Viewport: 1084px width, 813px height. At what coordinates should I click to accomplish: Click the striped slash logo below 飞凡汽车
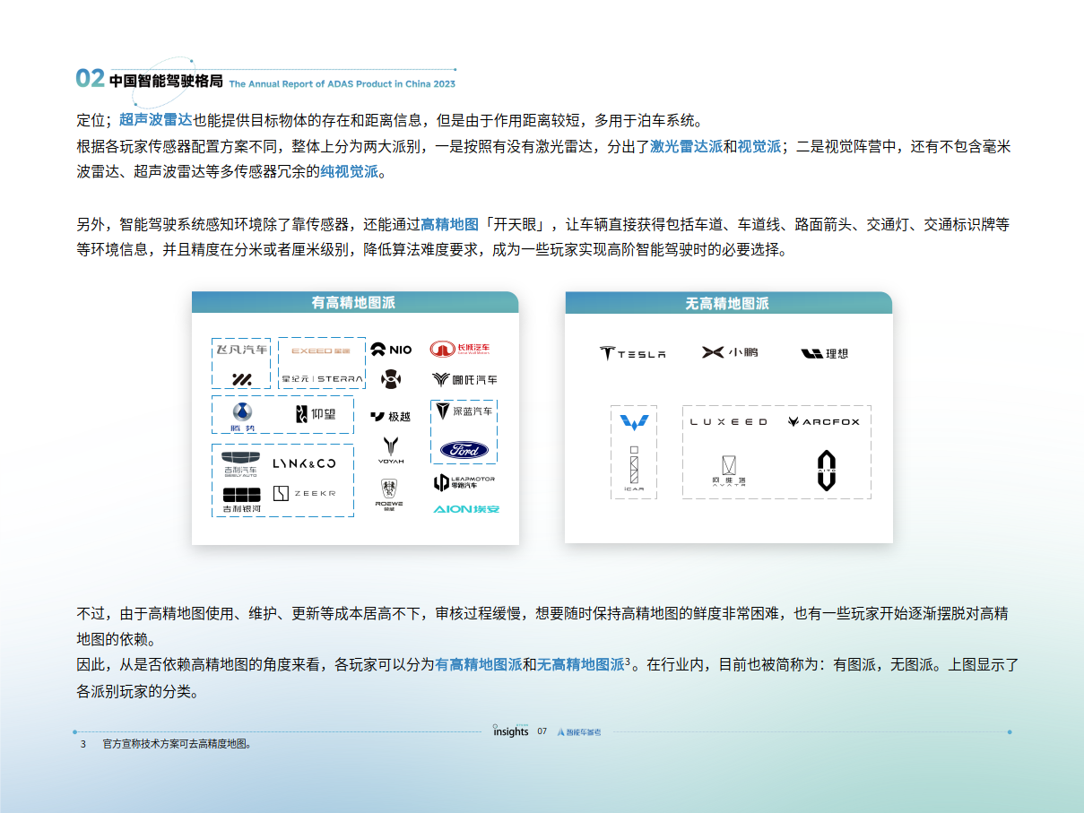point(242,379)
